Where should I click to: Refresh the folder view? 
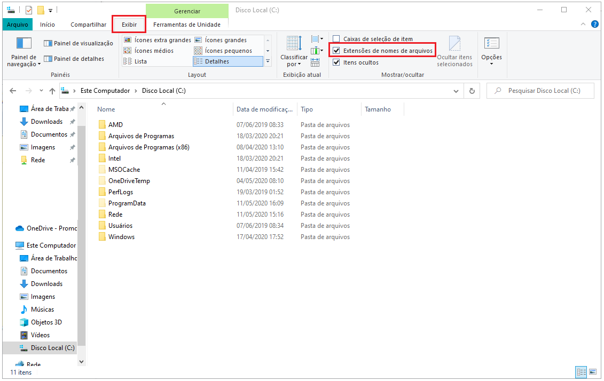coord(472,91)
